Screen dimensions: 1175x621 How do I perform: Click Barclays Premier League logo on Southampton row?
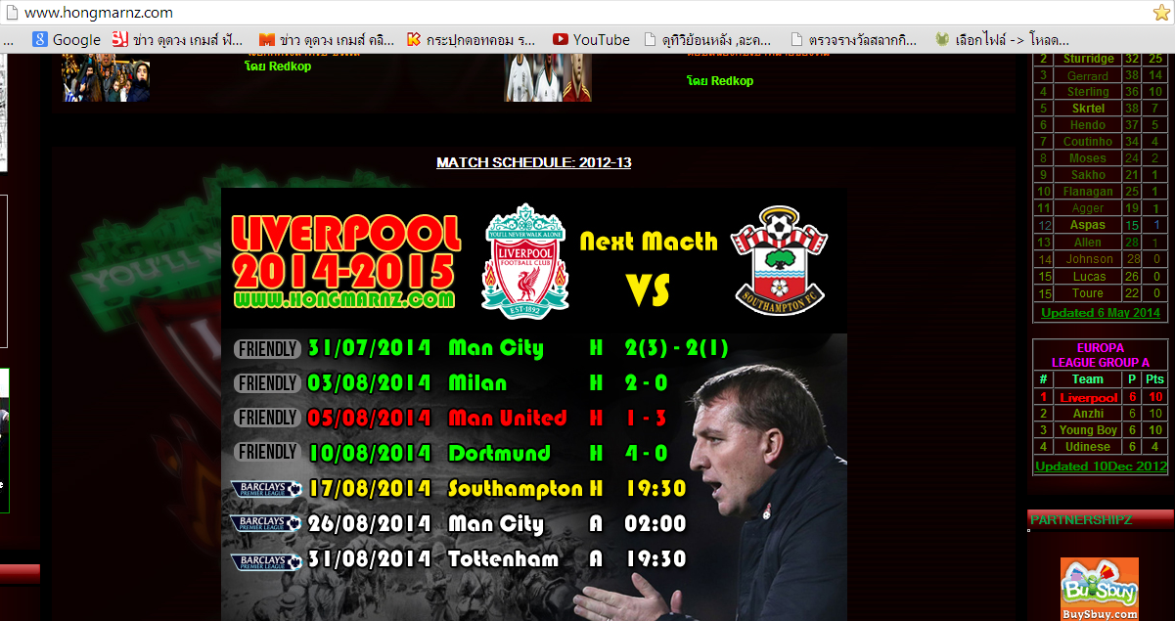(x=265, y=488)
